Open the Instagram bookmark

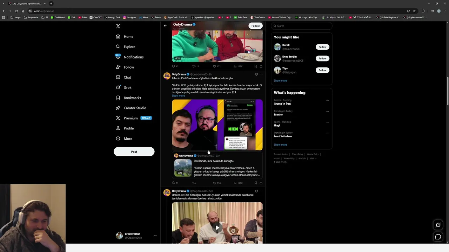point(129,17)
